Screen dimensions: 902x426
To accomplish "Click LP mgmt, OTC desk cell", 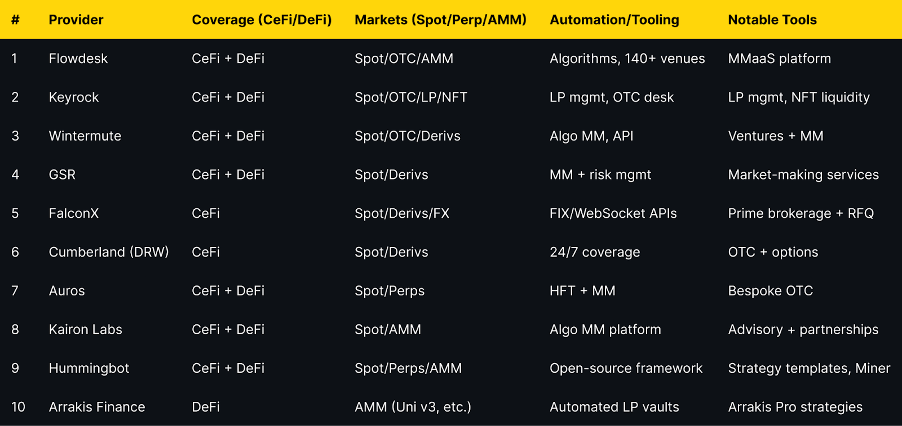I will pyautogui.click(x=612, y=97).
